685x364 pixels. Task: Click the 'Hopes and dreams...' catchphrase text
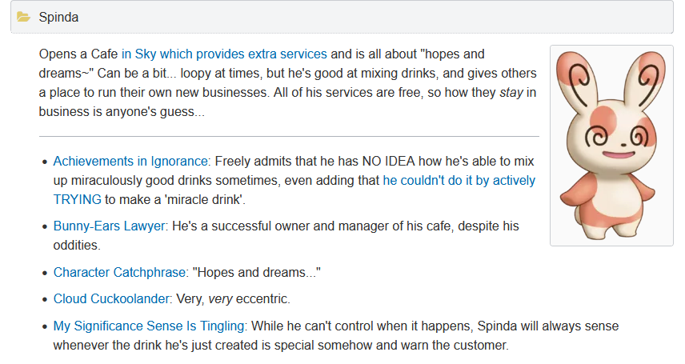click(x=256, y=272)
